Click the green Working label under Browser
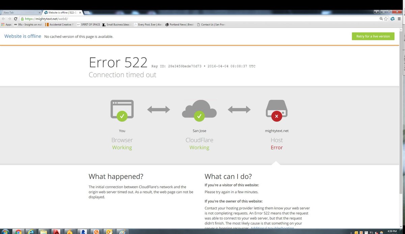The height and width of the screenshot is (234, 405). point(122,147)
